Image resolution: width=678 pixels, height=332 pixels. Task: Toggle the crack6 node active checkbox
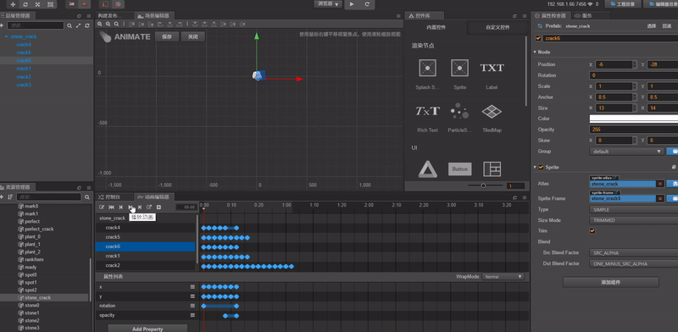pyautogui.click(x=538, y=38)
